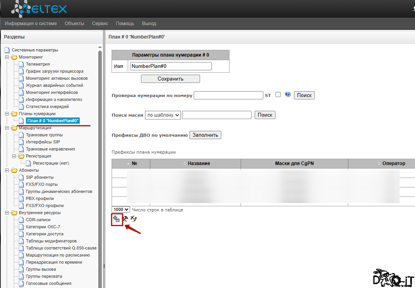Open the Eltex logo home link
Viewport: 415px width, 288px height.
[39, 9]
